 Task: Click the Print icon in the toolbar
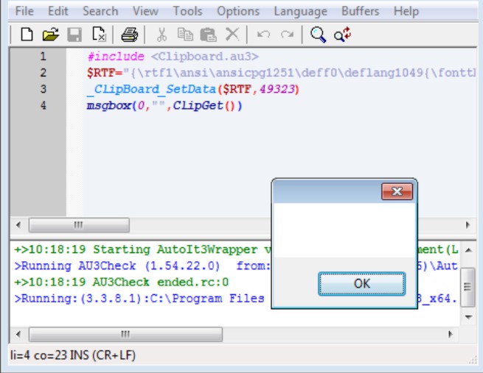[129, 35]
